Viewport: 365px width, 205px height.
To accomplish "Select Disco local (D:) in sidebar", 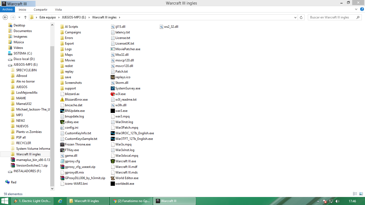I will (24, 59).
